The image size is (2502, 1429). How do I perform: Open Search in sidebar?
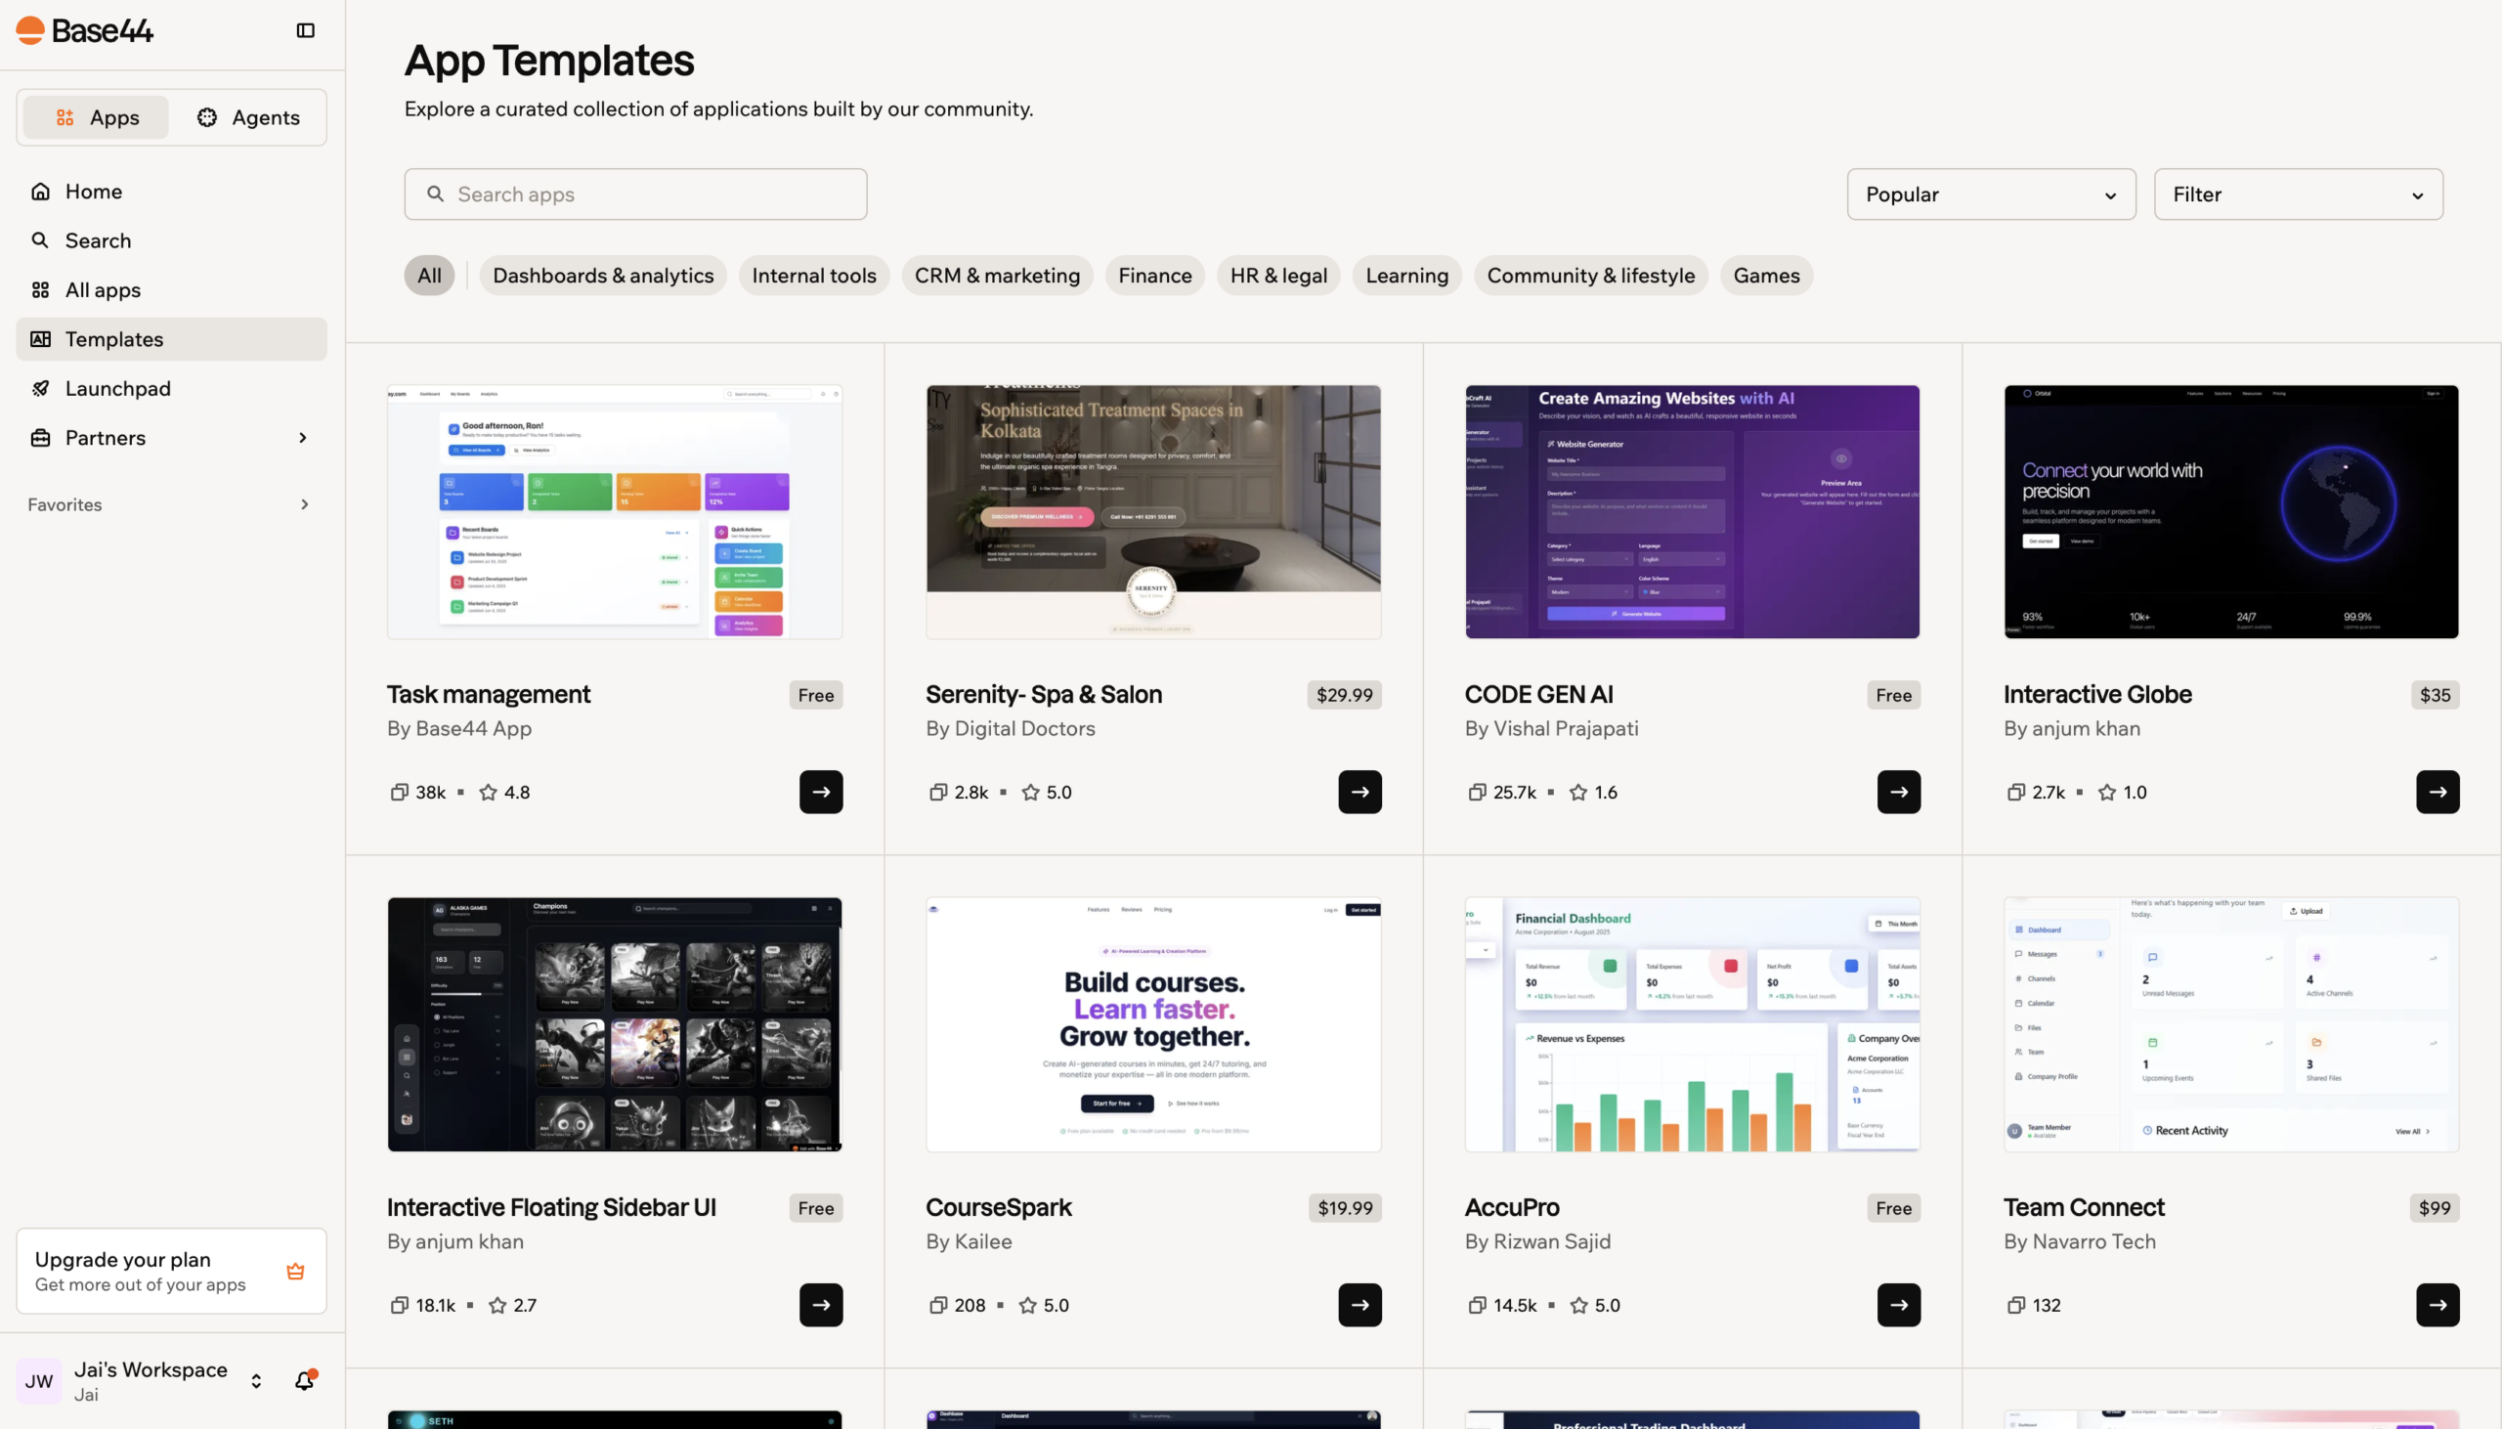[x=171, y=240]
